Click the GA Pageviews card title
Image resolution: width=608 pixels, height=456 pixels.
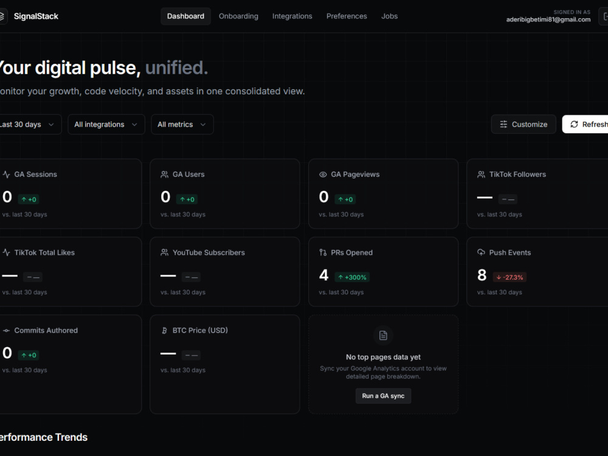[x=355, y=174]
